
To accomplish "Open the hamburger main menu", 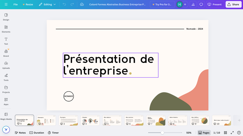I will 6,5.
